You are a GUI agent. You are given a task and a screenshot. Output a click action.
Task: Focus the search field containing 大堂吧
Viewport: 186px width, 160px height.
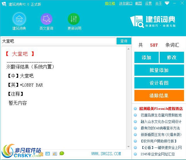point(58,41)
